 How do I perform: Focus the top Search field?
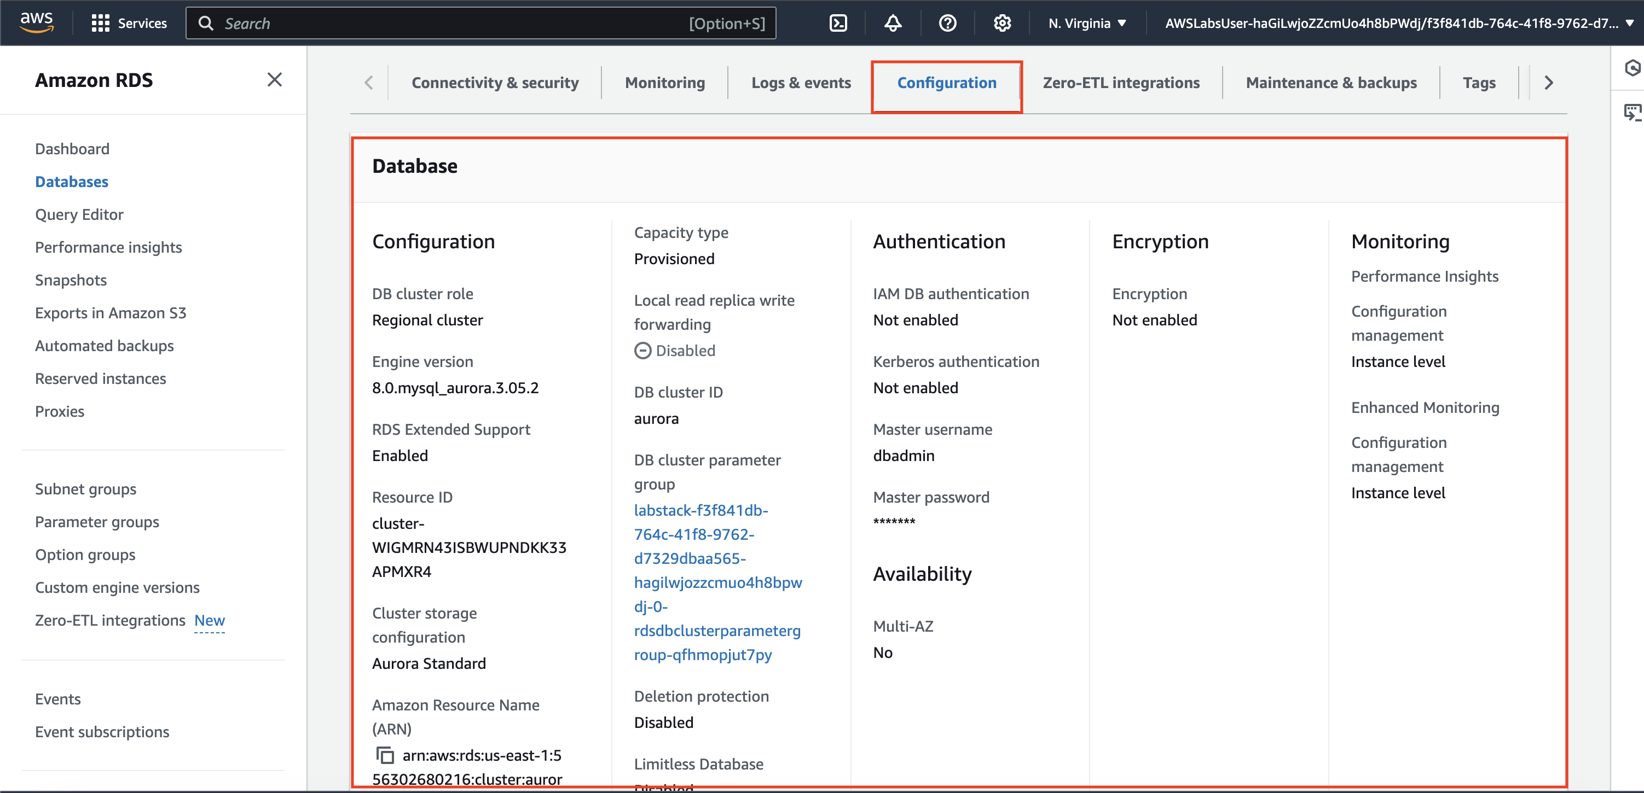(481, 23)
